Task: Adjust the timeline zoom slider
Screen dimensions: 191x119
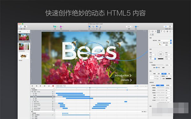Action: (x=140, y=86)
